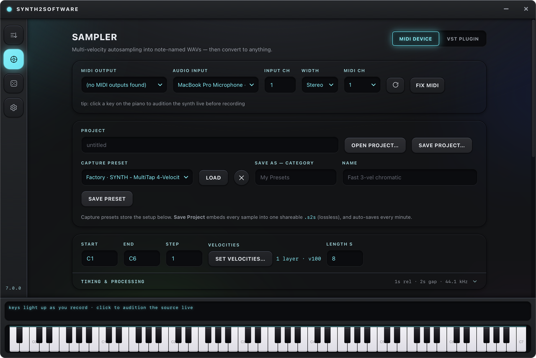This screenshot has height=358, width=536.
Task: Click the Start note field
Action: [x=99, y=258]
